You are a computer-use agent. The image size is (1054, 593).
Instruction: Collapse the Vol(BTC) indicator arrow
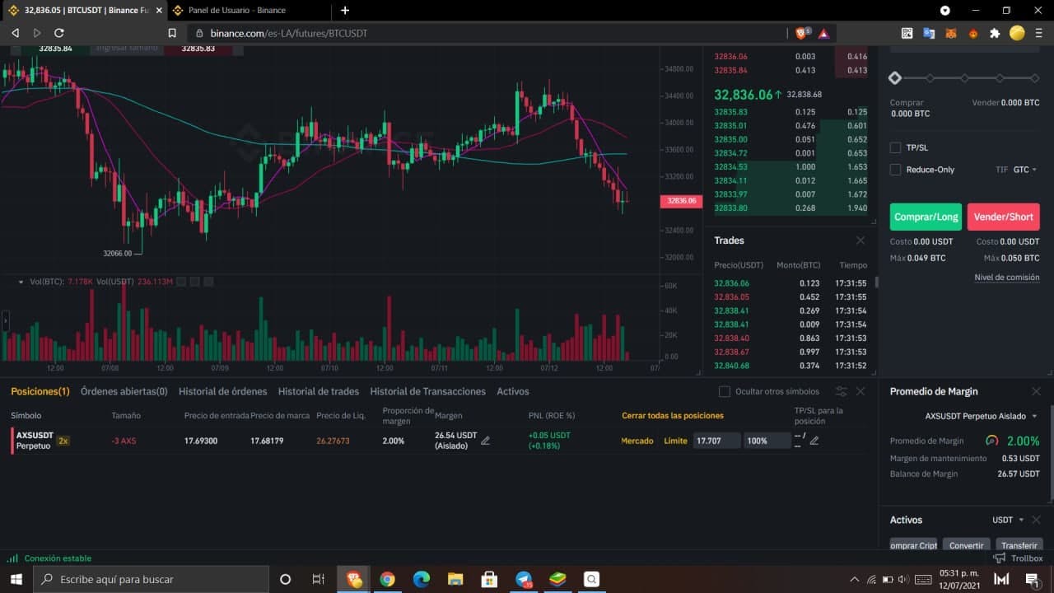coord(20,282)
